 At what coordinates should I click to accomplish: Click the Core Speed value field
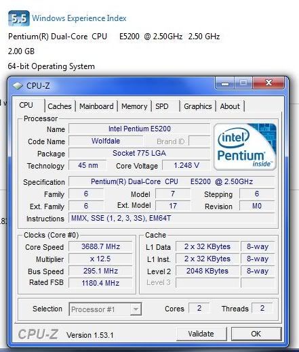[x=100, y=246]
